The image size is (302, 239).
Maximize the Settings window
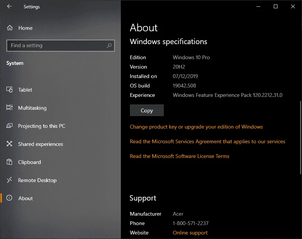[276, 6]
